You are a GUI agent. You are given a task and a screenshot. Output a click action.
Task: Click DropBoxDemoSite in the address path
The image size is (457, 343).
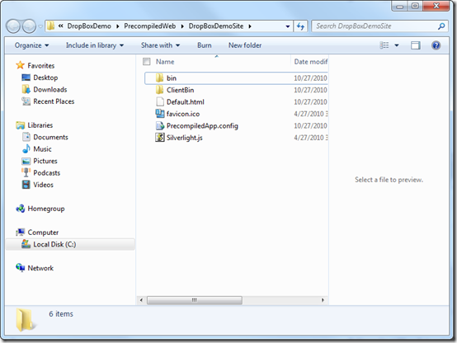(x=216, y=26)
